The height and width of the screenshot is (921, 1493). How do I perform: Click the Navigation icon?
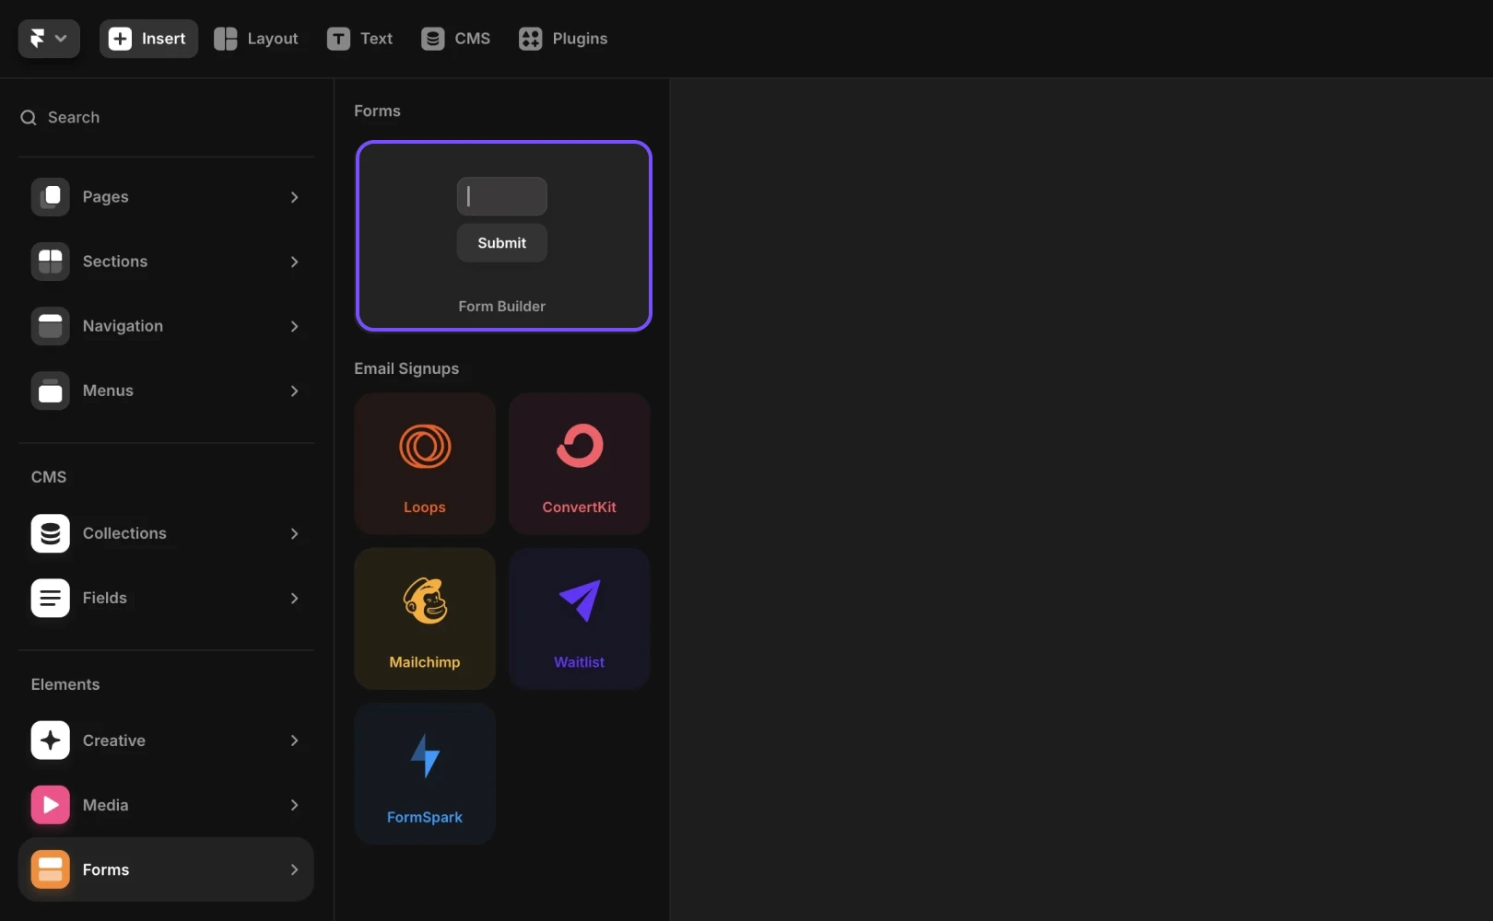point(51,326)
